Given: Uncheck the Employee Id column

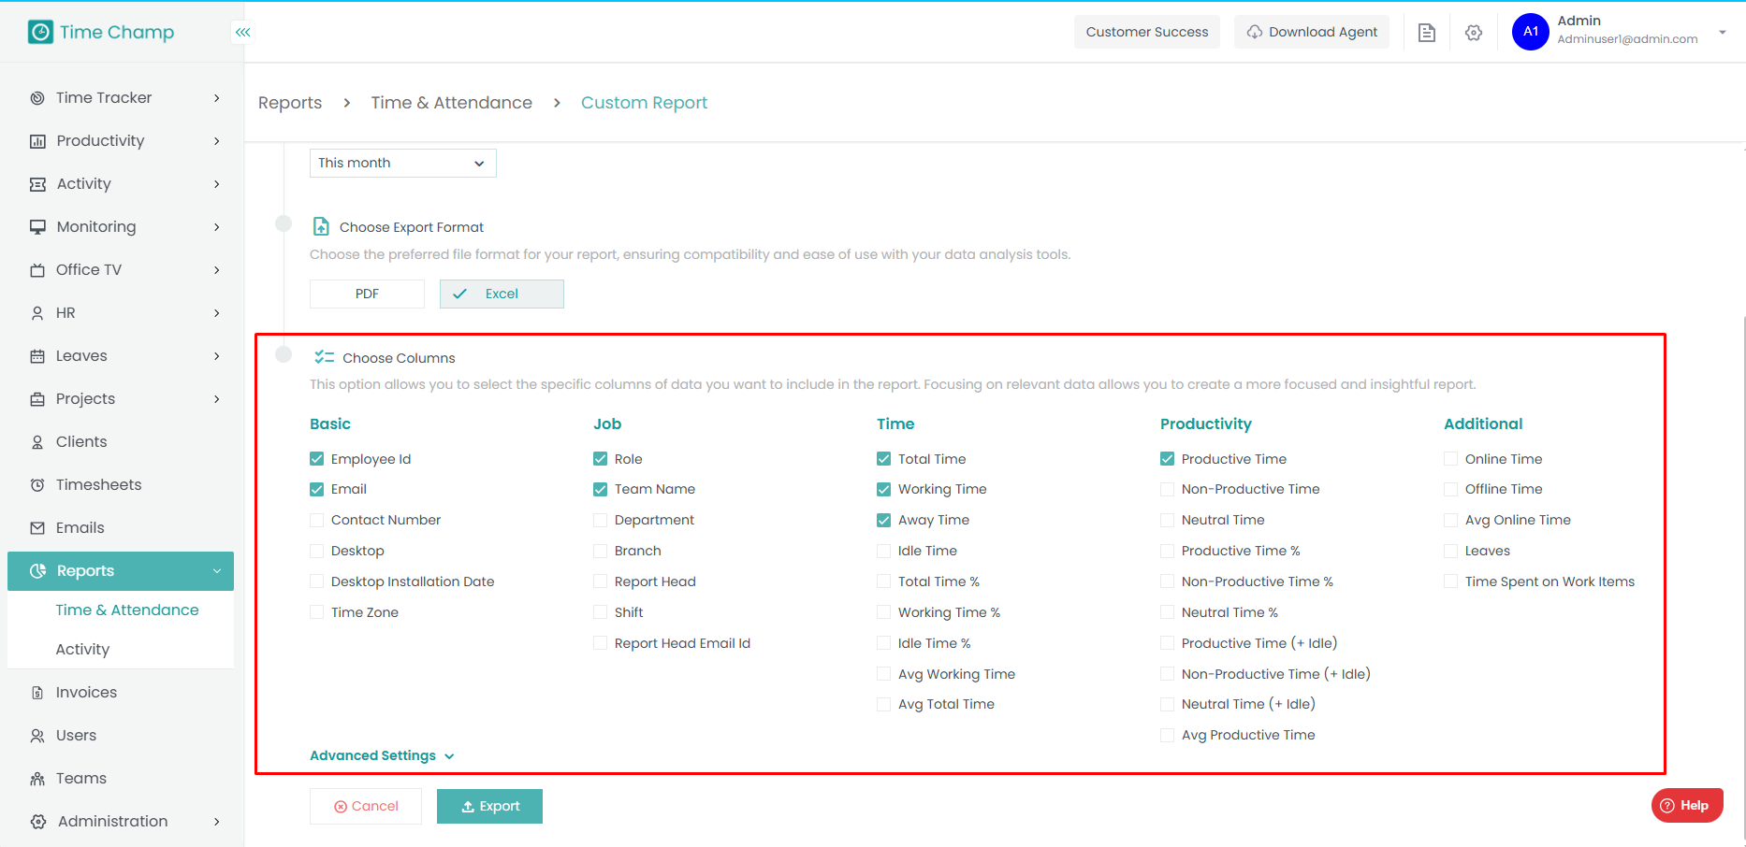Looking at the screenshot, I should coord(317,459).
